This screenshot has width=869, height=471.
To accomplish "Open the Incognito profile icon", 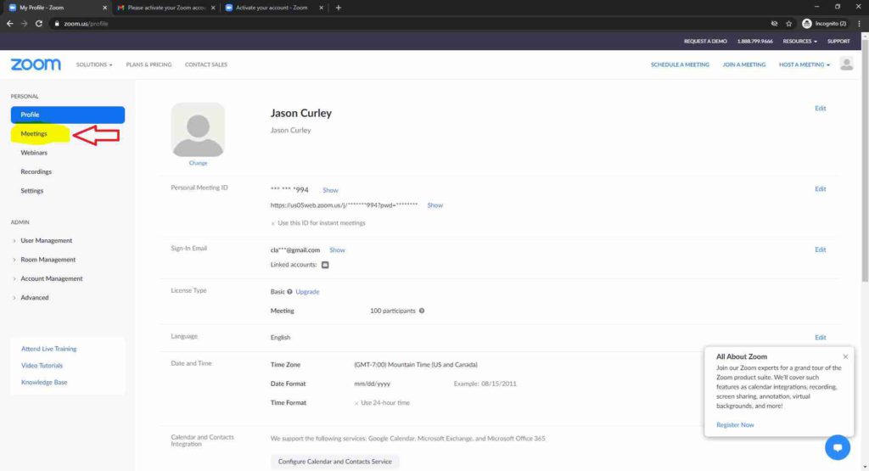I will [x=807, y=23].
